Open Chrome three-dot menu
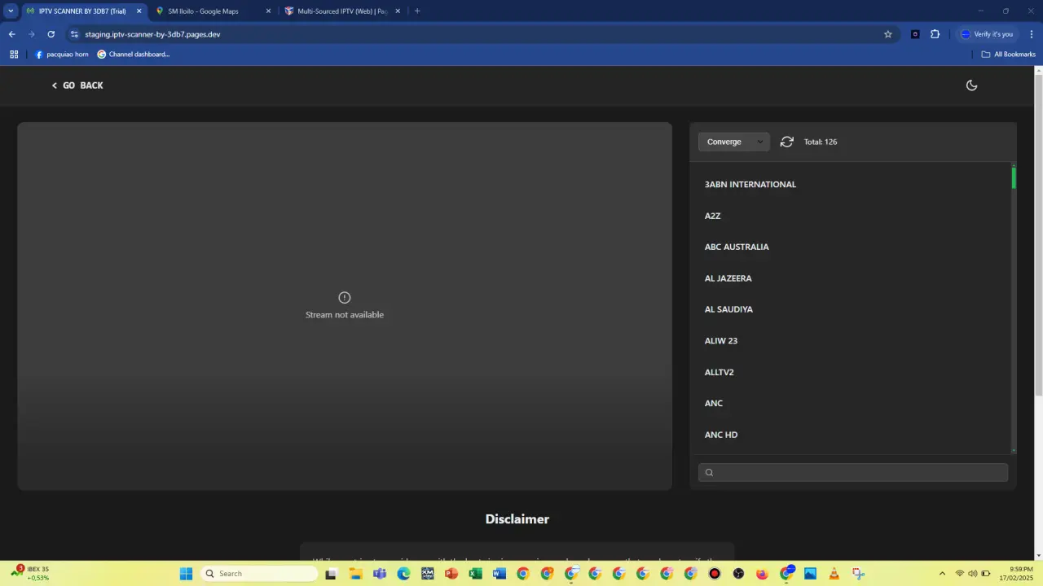The height and width of the screenshot is (586, 1043). click(1032, 34)
